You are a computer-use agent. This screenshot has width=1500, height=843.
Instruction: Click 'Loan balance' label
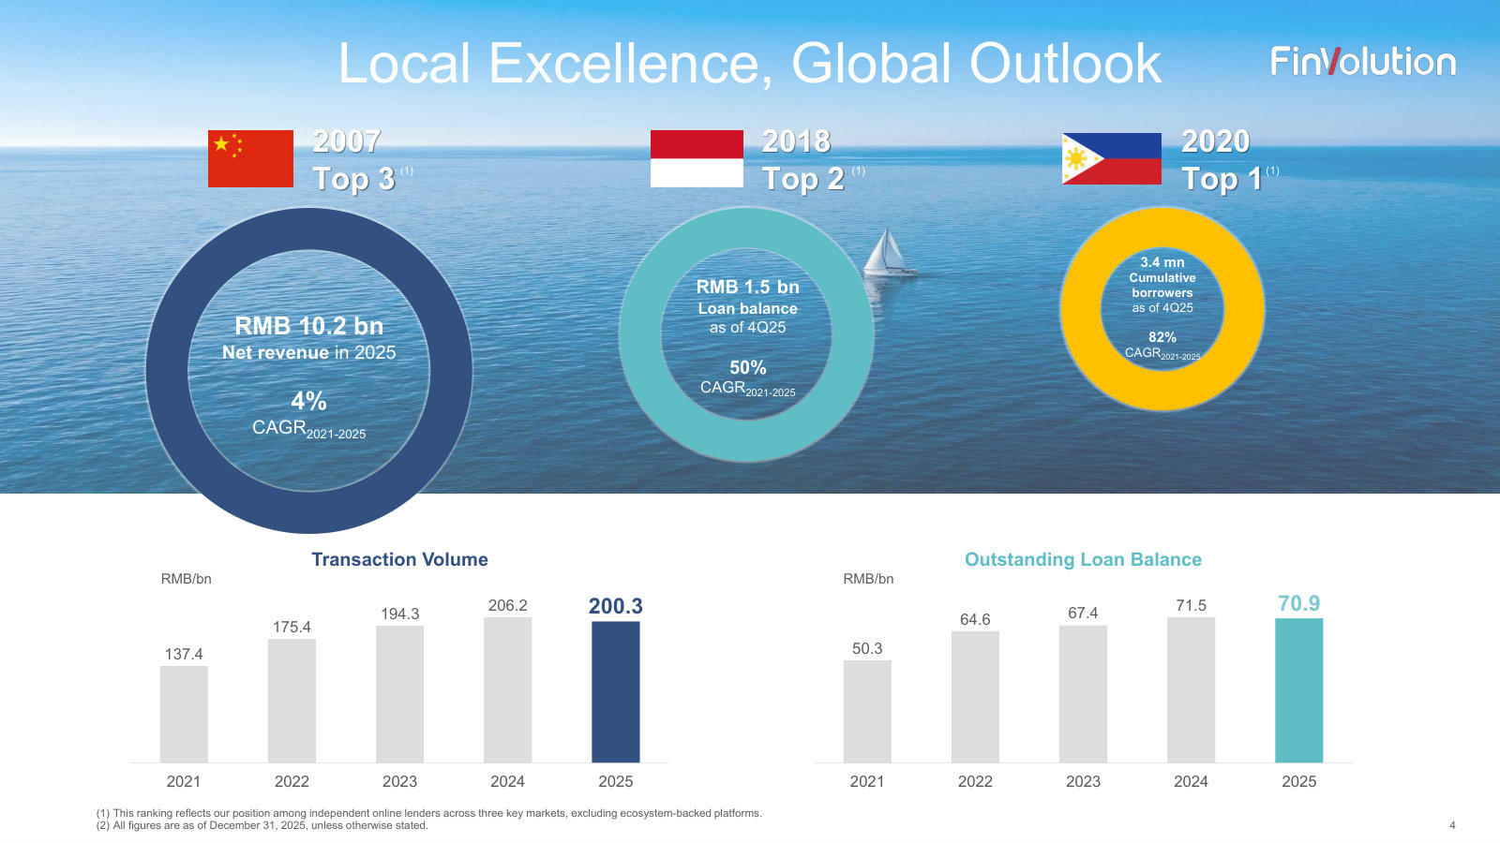coord(747,309)
